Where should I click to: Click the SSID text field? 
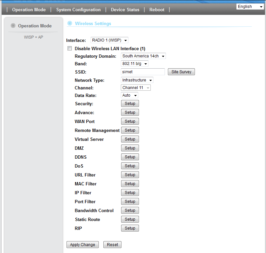click(143, 72)
